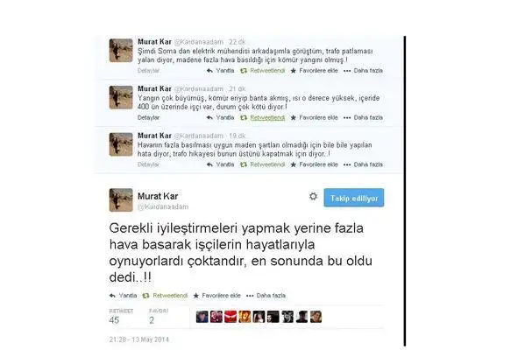Click the favori count of 2
Screen dimensions: 525x350
tap(152, 320)
